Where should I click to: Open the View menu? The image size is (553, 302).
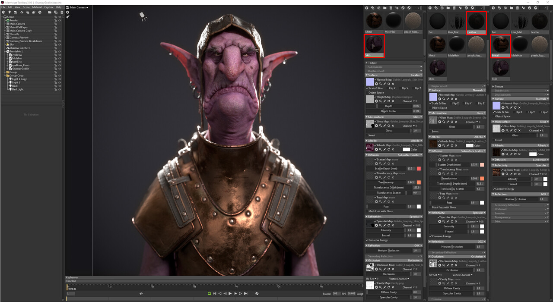click(x=17, y=7)
